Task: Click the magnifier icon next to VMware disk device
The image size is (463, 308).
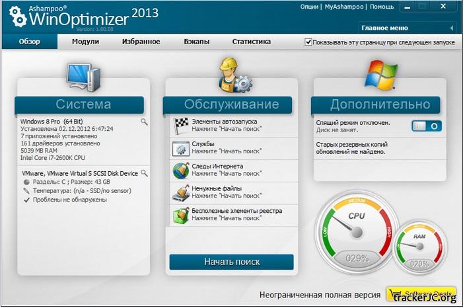Action: point(144,173)
